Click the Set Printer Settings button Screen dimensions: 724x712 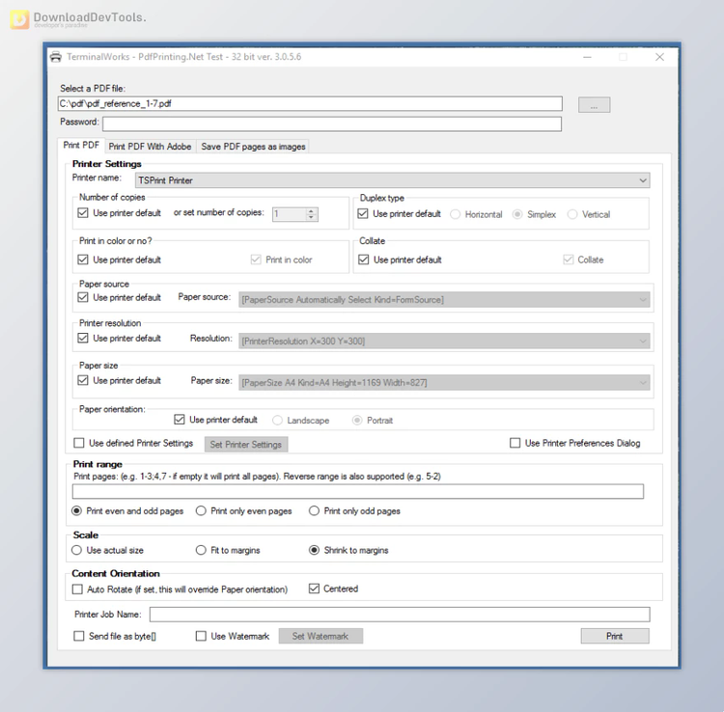[245, 445]
